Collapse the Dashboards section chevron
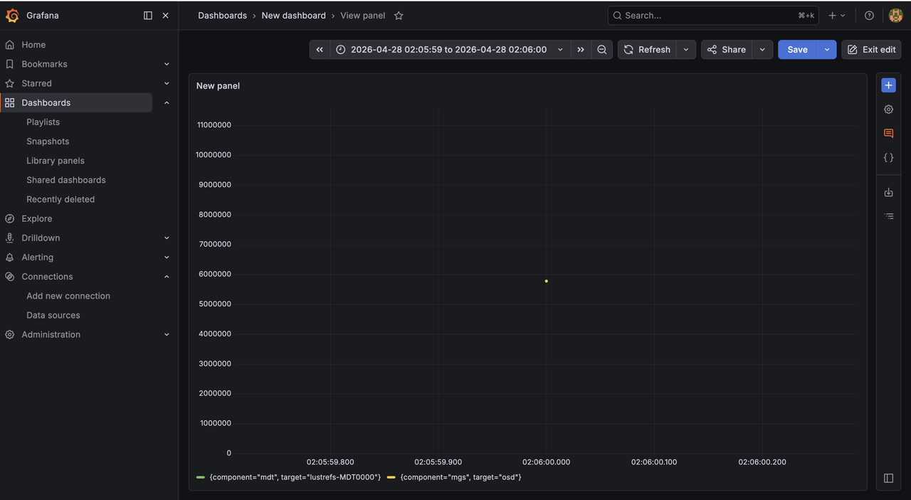Screen dimensions: 911x500 (167, 102)
